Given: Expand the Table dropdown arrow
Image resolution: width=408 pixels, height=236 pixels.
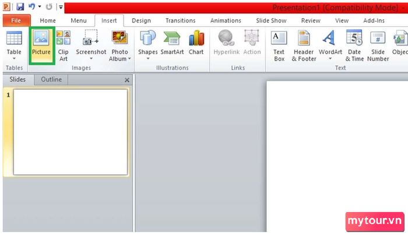Looking at the screenshot, I should 14,59.
